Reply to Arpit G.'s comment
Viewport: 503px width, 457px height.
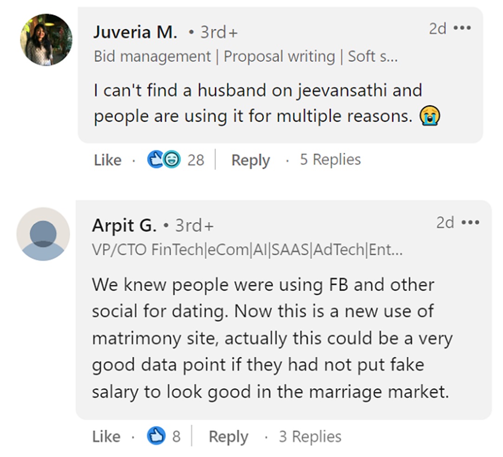(228, 437)
